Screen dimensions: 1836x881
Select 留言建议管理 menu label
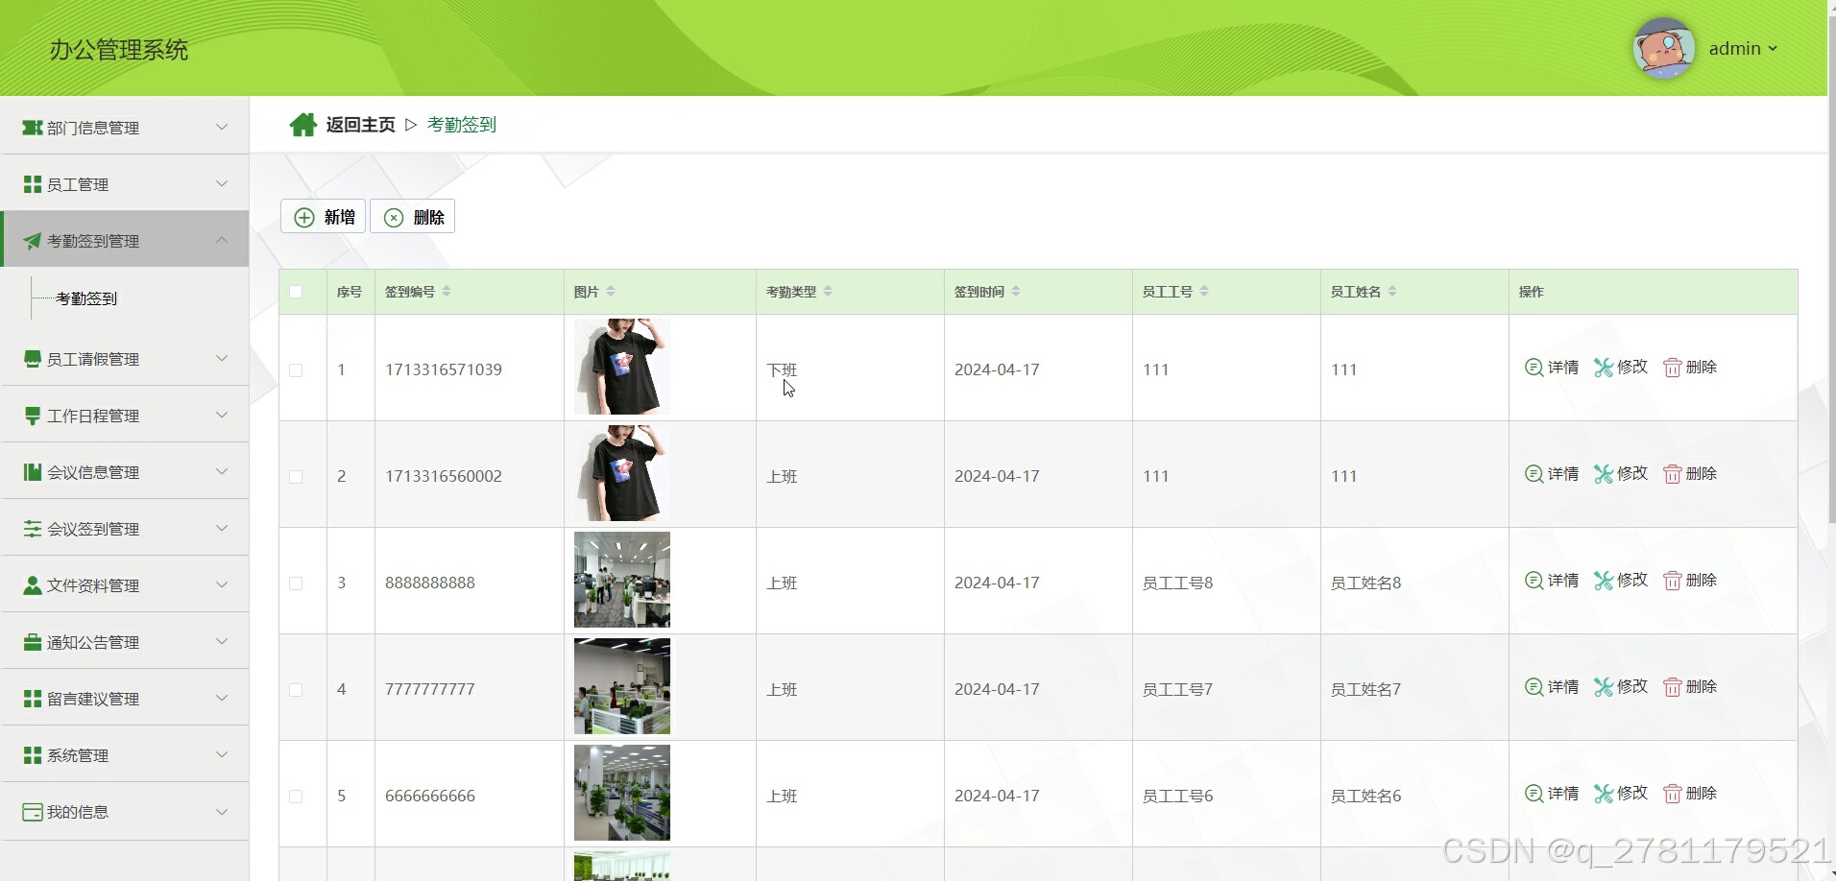pos(93,699)
